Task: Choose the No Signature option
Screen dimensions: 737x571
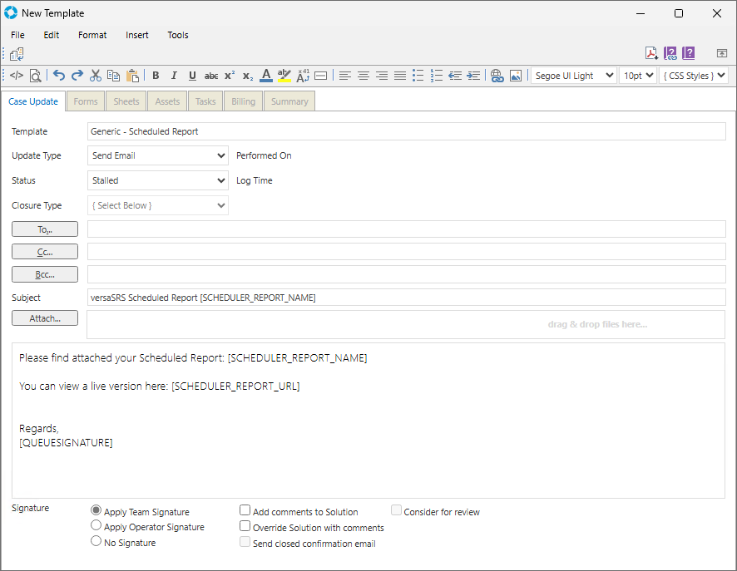Action: (96, 540)
